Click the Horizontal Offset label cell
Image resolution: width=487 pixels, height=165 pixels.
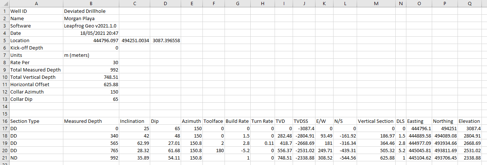click(x=35, y=84)
